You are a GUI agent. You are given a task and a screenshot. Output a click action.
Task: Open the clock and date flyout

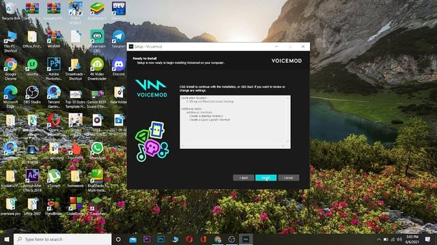[x=412, y=239]
